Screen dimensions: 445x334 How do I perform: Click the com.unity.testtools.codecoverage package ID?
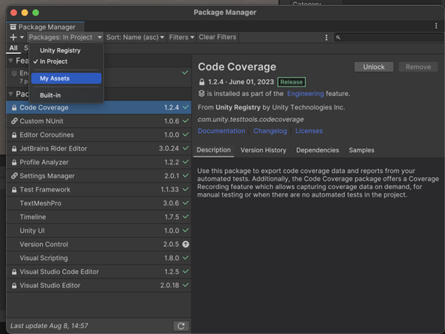(x=251, y=120)
